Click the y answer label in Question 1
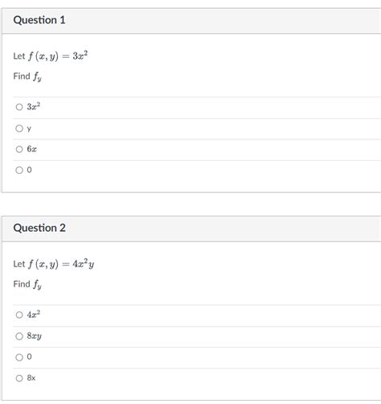 [29, 129]
